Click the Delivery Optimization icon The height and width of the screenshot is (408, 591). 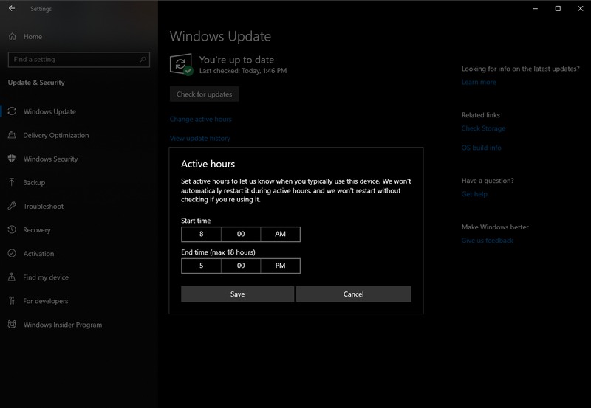coord(12,135)
